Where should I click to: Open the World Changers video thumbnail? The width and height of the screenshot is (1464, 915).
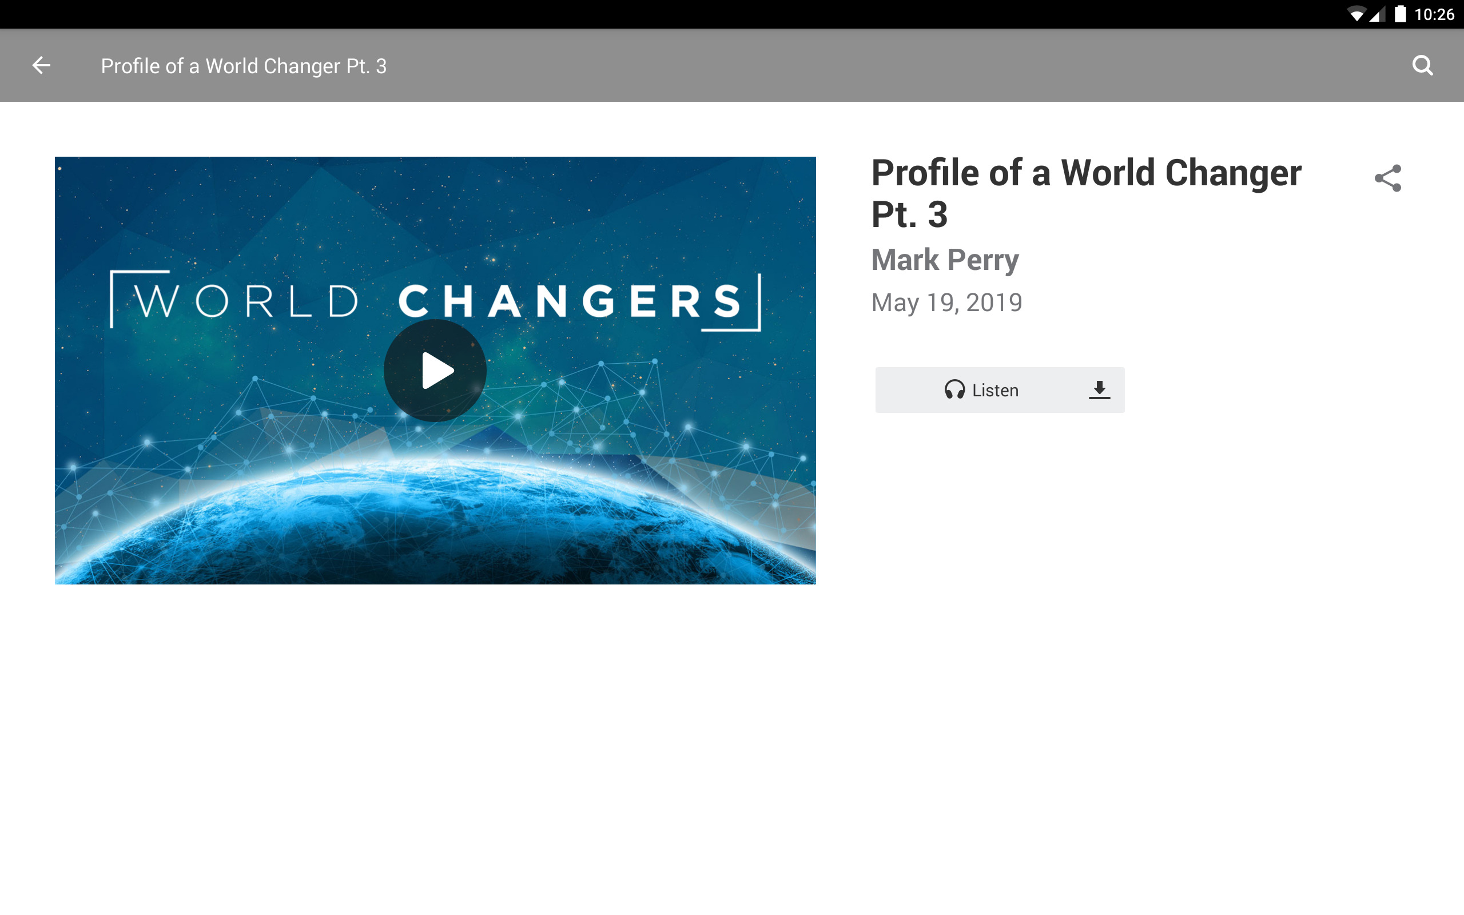point(435,371)
